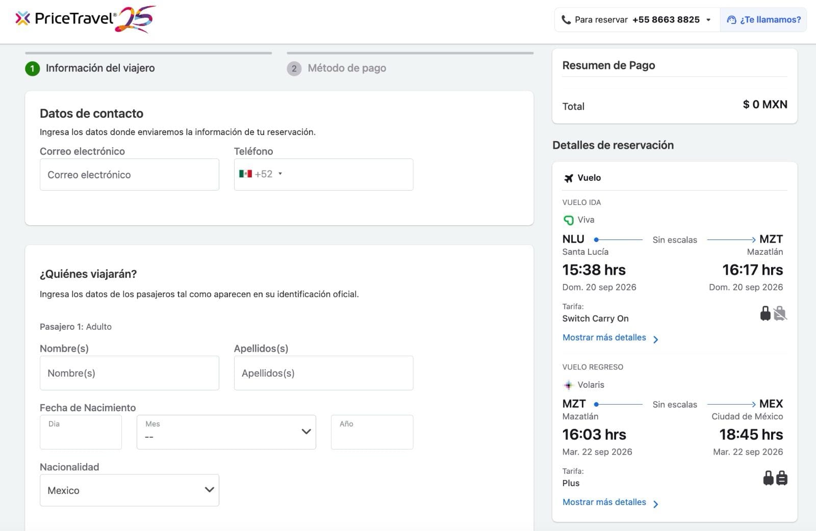Show more details for the Volaris return flight
Image resolution: width=816 pixels, height=531 pixels.
(610, 502)
